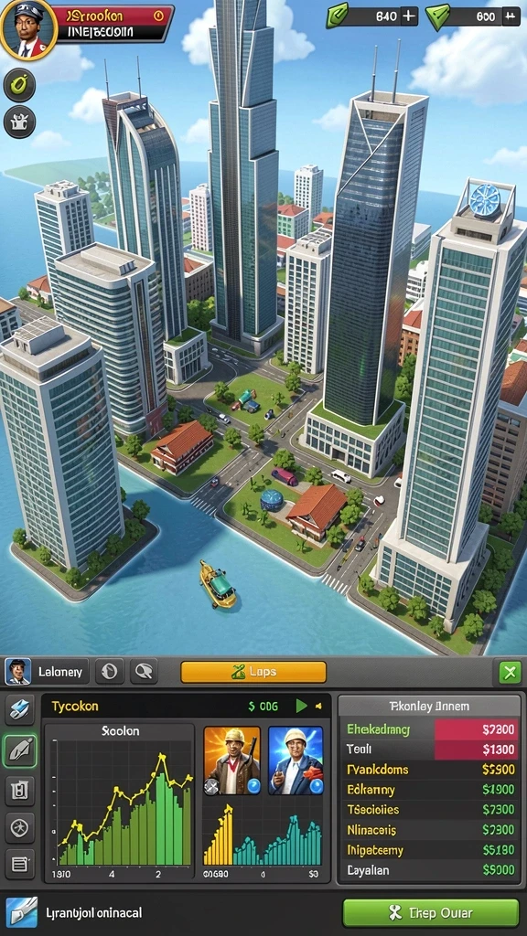The width and height of the screenshot is (527, 936).
Task: Select the pencil tool in left sidebar
Action: pyautogui.click(x=20, y=751)
